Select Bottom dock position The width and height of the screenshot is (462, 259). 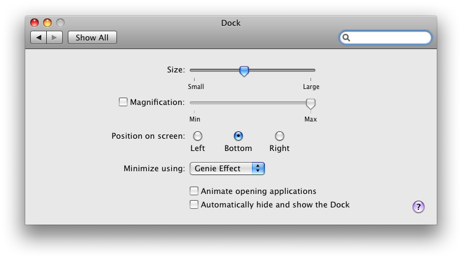coord(238,136)
